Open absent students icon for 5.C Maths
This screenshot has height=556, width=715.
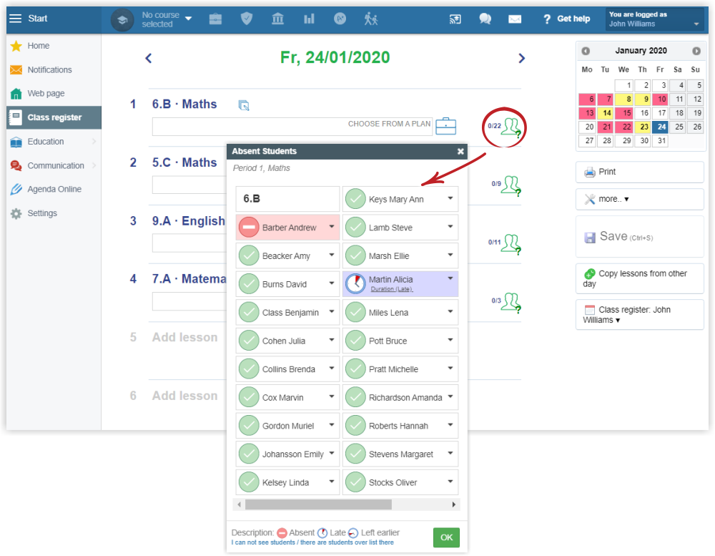[x=509, y=185]
